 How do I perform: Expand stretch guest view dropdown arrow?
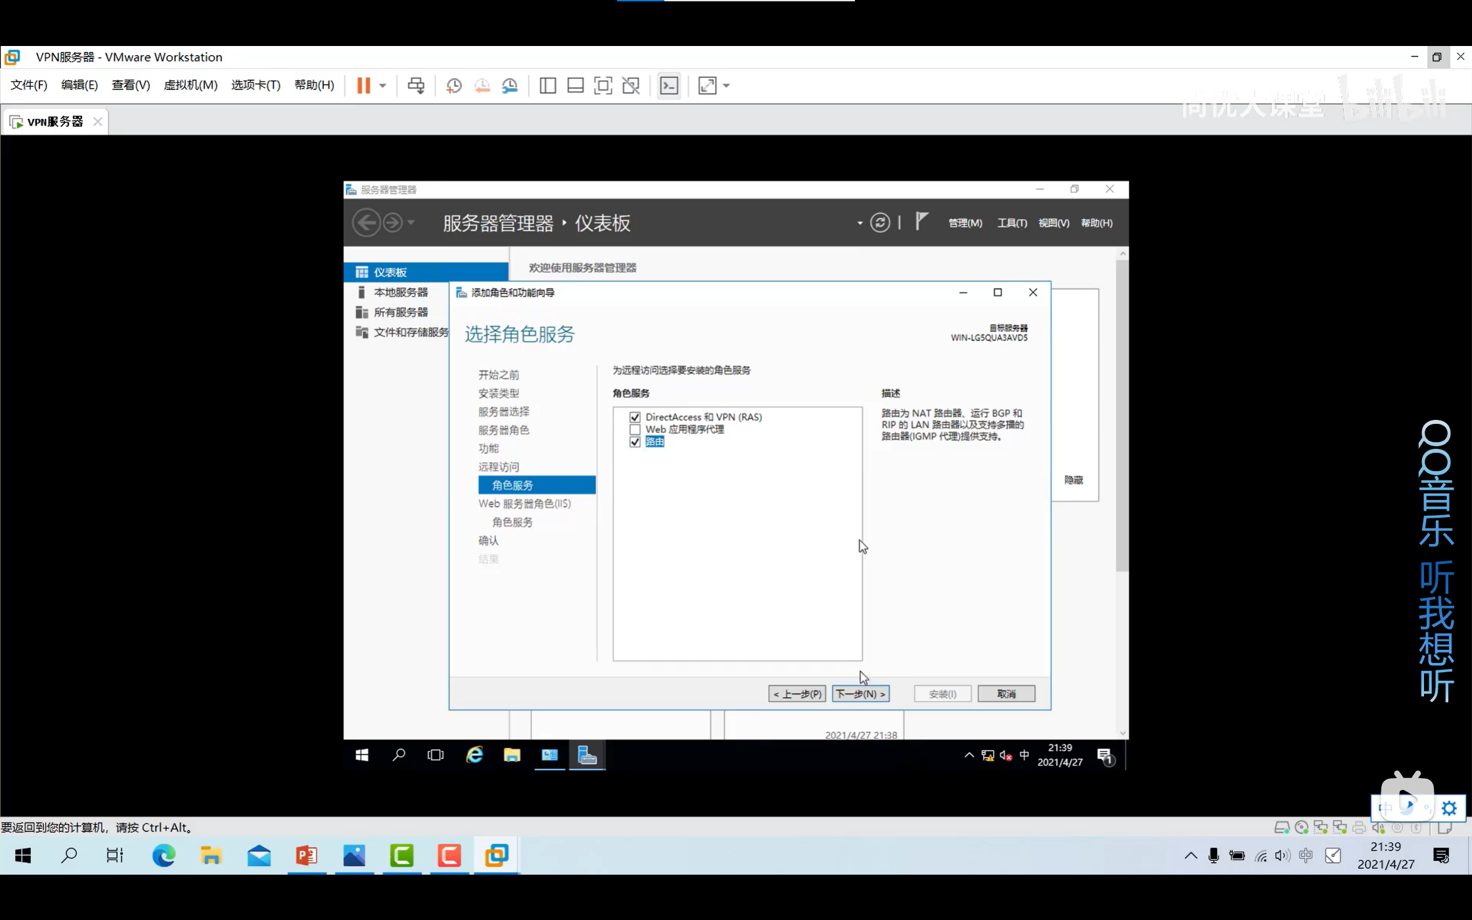click(726, 85)
